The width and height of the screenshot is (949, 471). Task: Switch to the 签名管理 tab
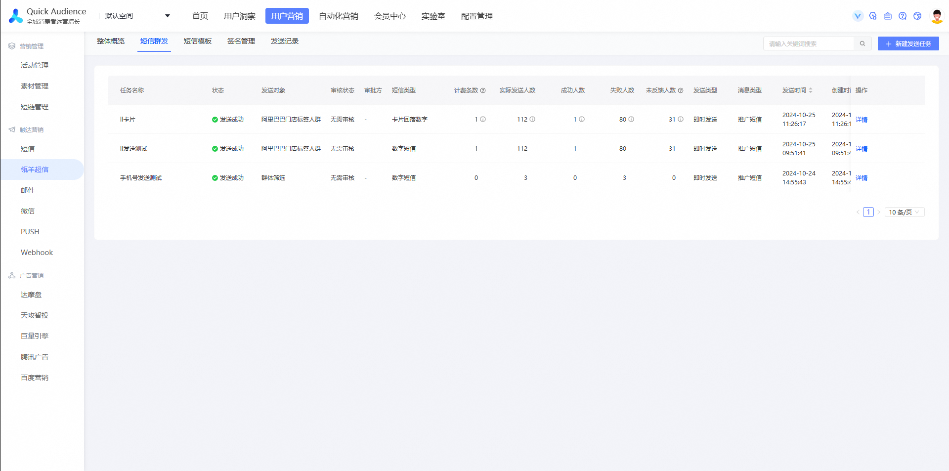coord(241,41)
